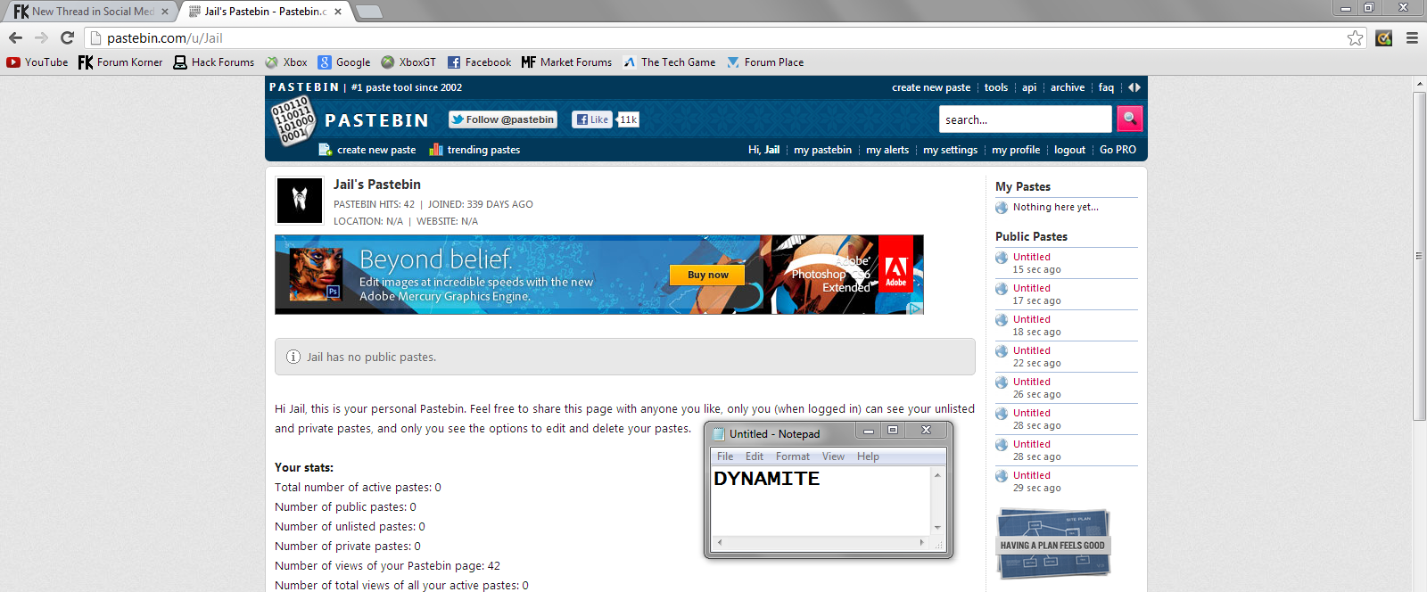Close the Jail's Pastebin tab
This screenshot has width=1427, height=592.
tap(338, 12)
